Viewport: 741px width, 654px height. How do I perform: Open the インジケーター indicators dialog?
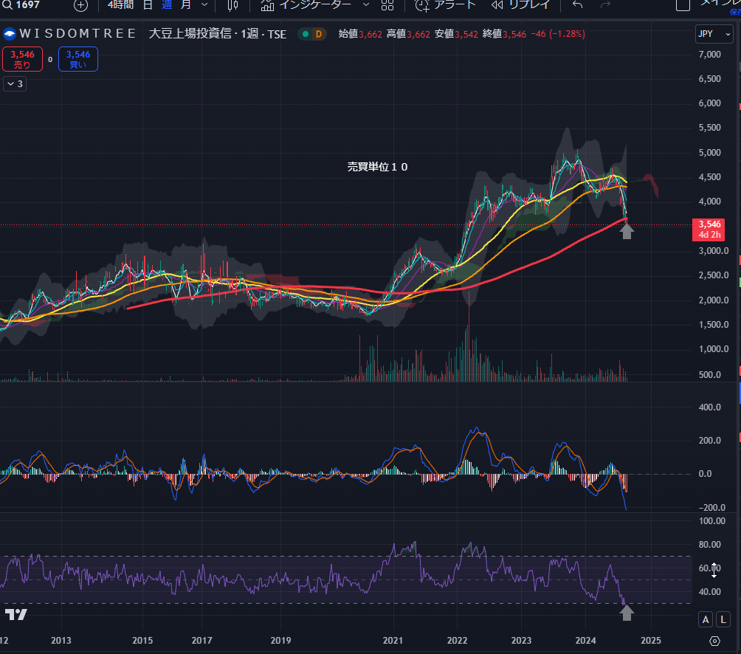306,5
